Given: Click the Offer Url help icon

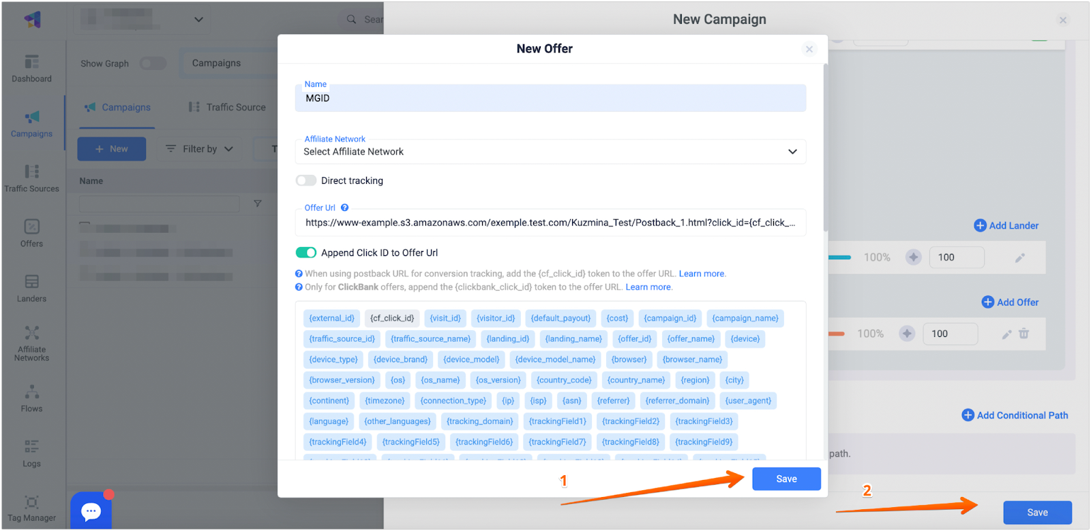Looking at the screenshot, I should 344,208.
